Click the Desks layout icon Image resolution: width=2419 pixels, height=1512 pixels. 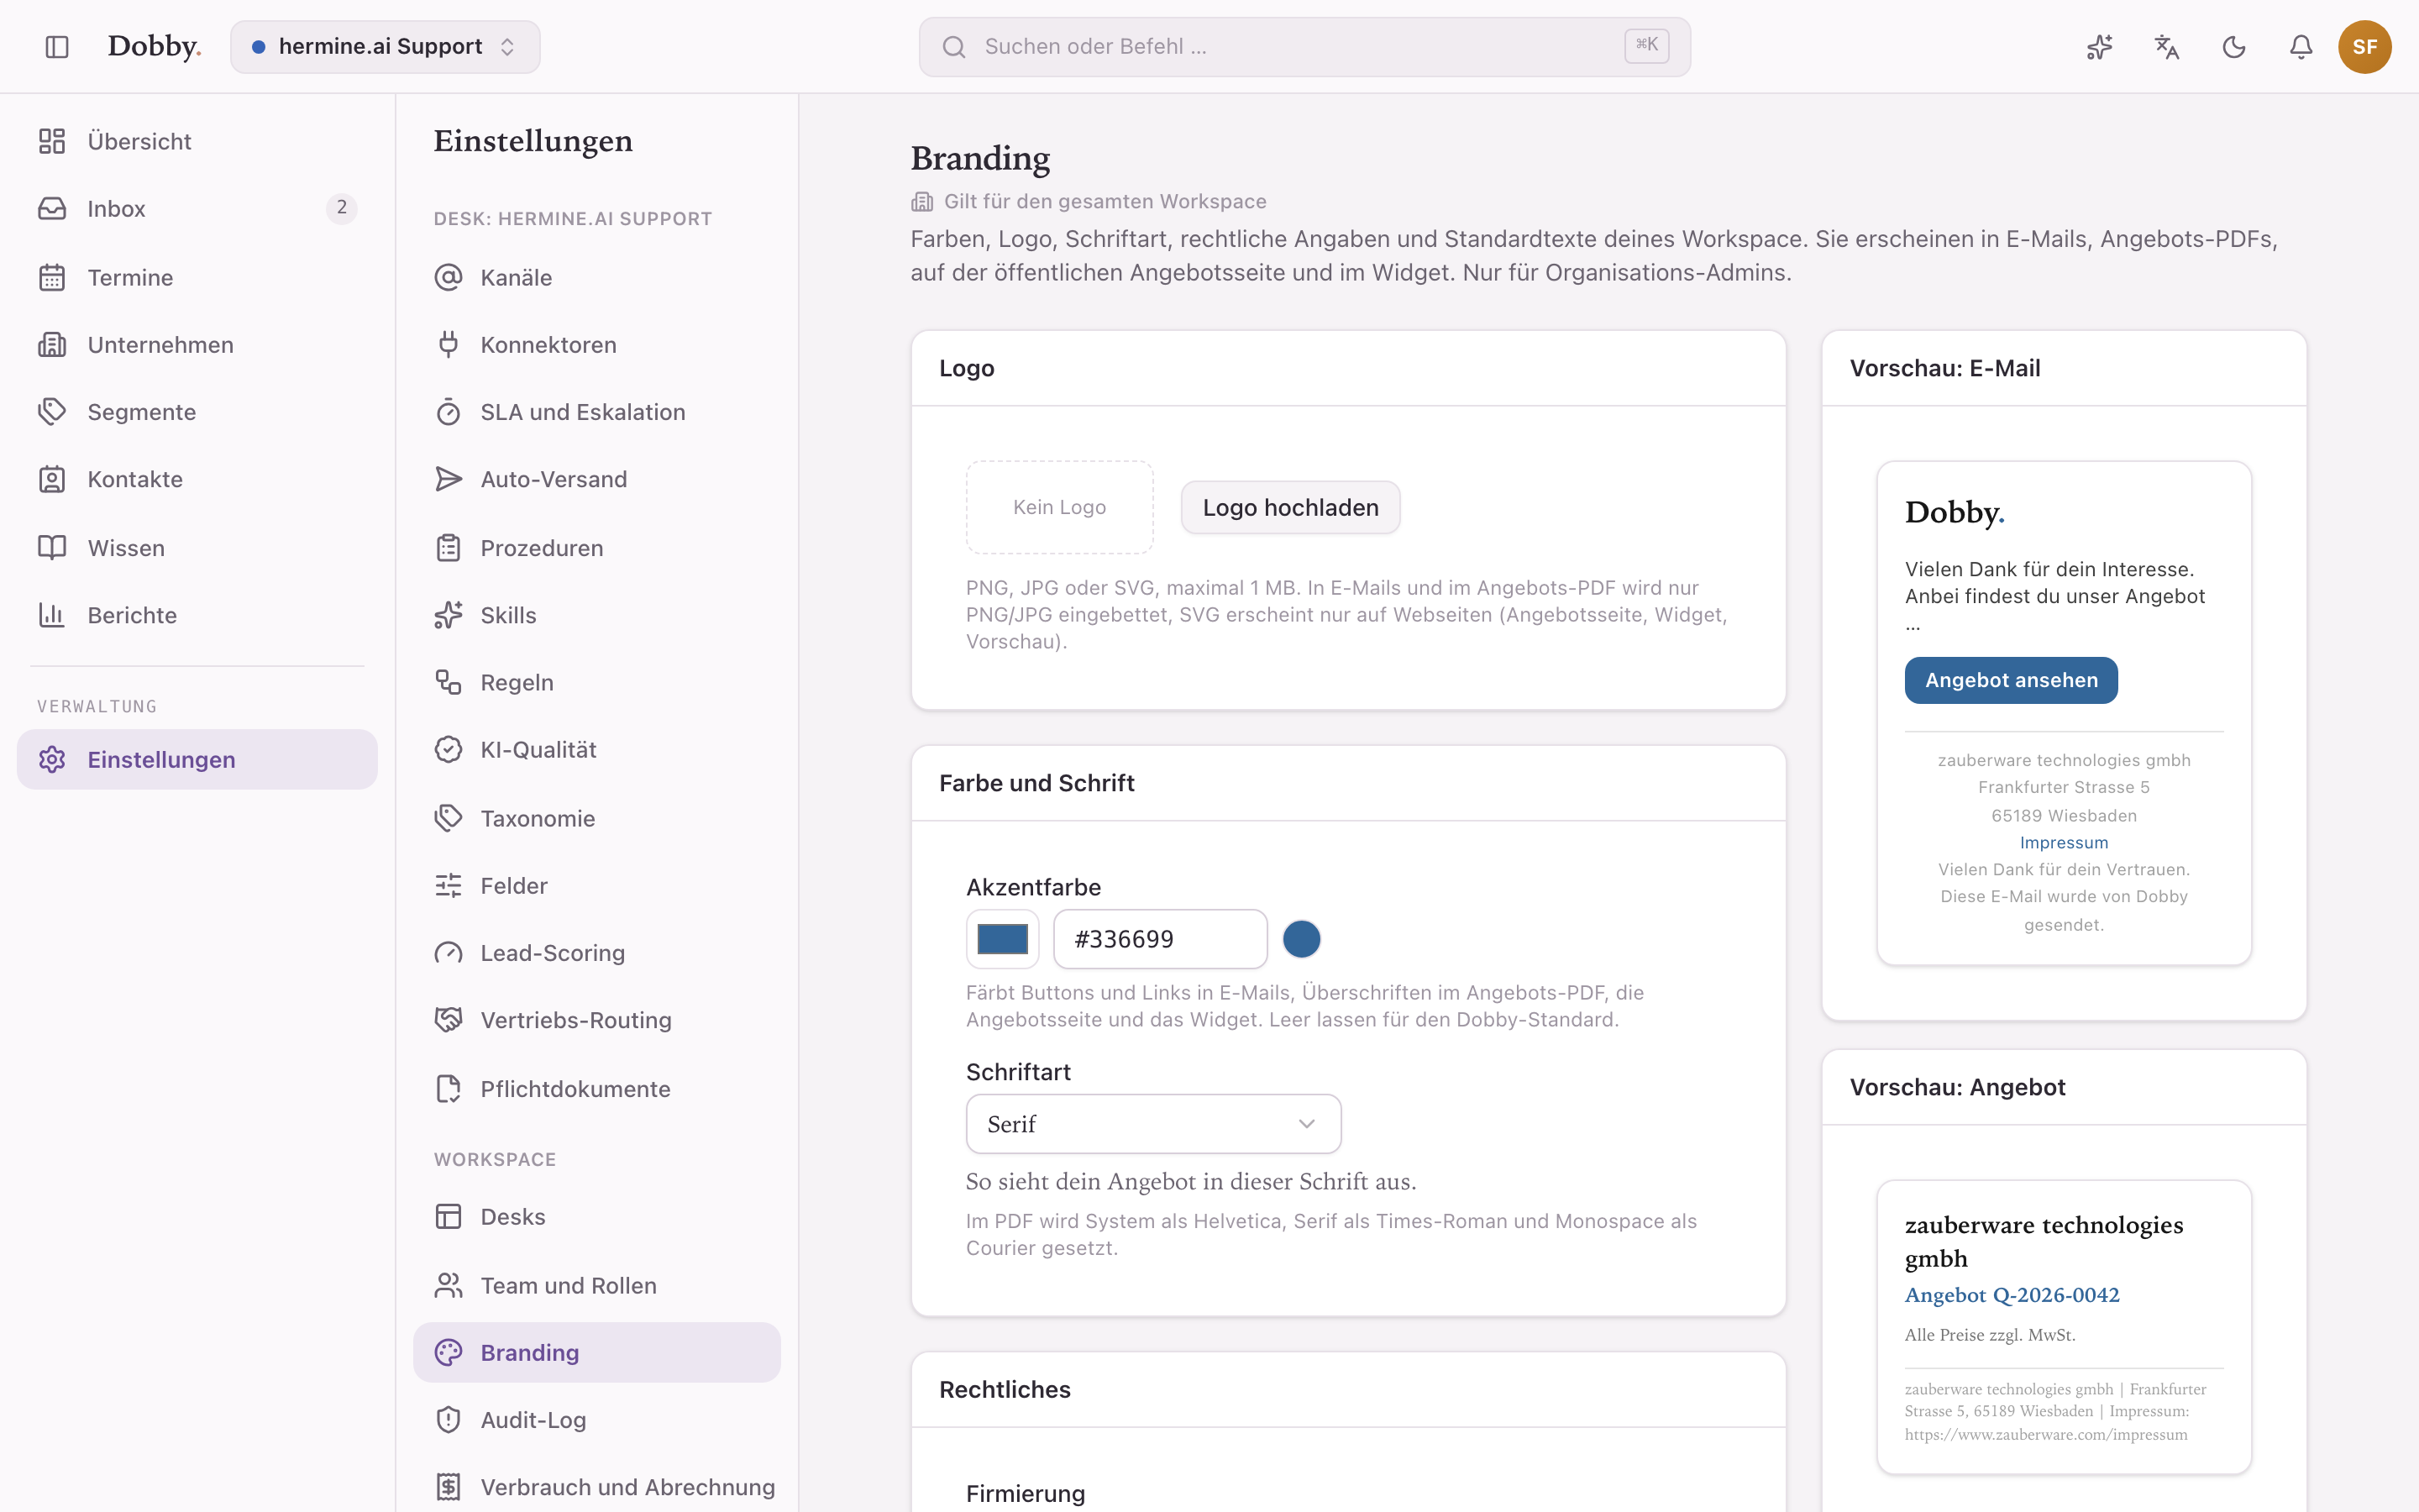tap(449, 1216)
